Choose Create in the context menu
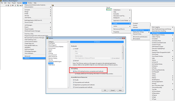The image size is (175, 101). pos(121,24)
